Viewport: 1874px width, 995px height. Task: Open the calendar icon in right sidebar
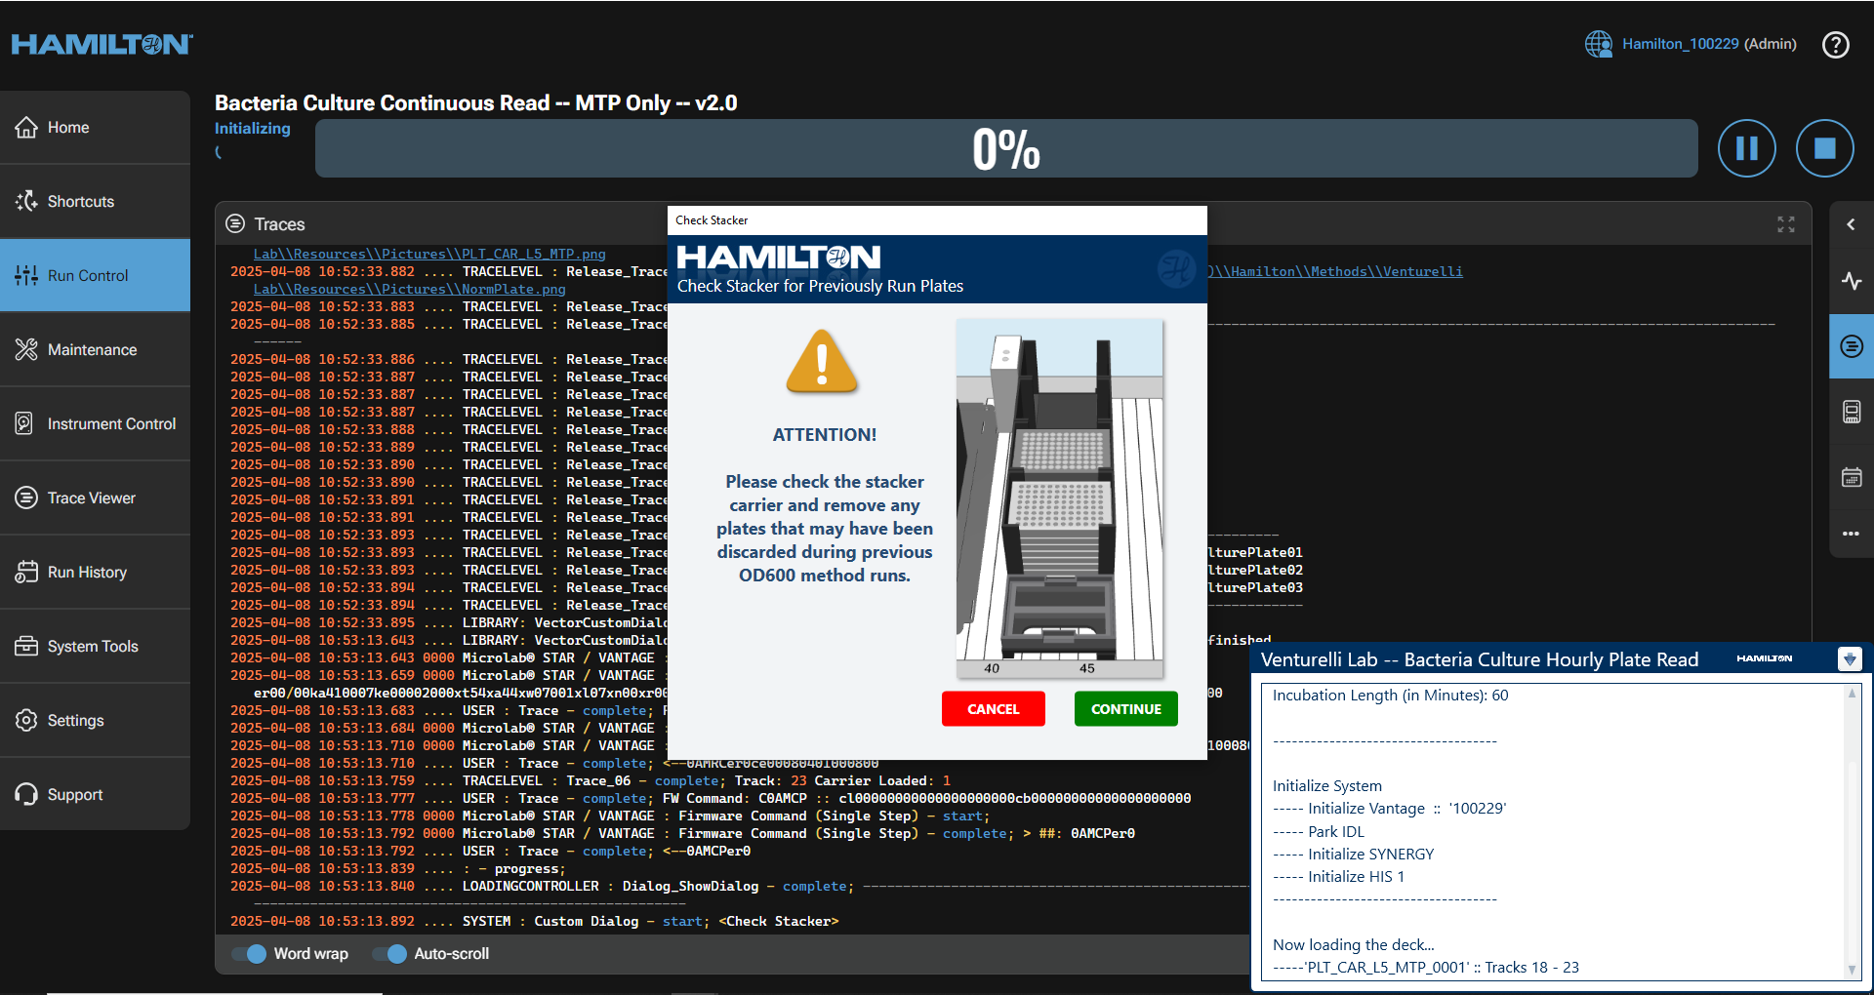coord(1851,477)
